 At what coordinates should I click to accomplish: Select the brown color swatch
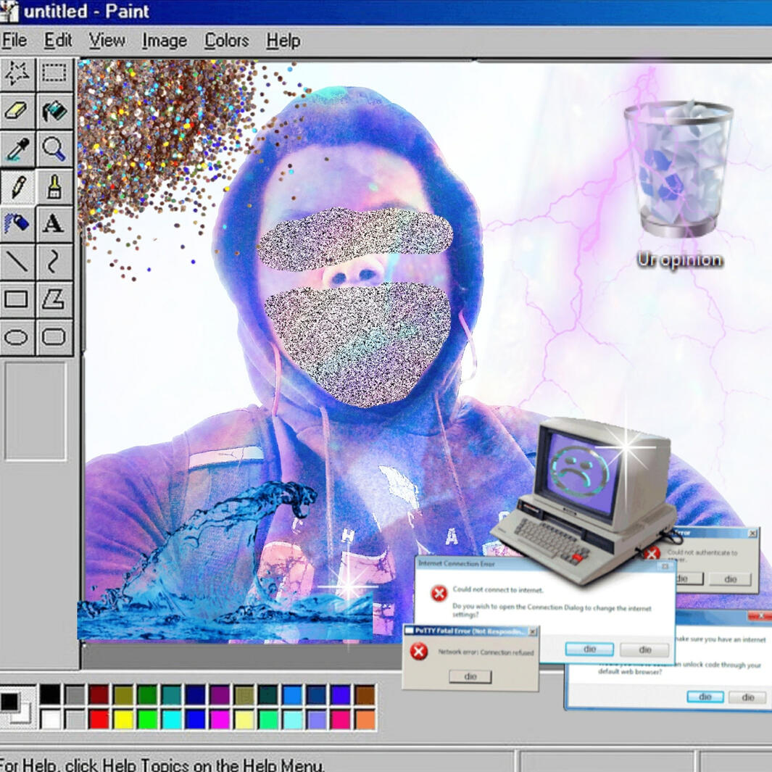click(365, 694)
